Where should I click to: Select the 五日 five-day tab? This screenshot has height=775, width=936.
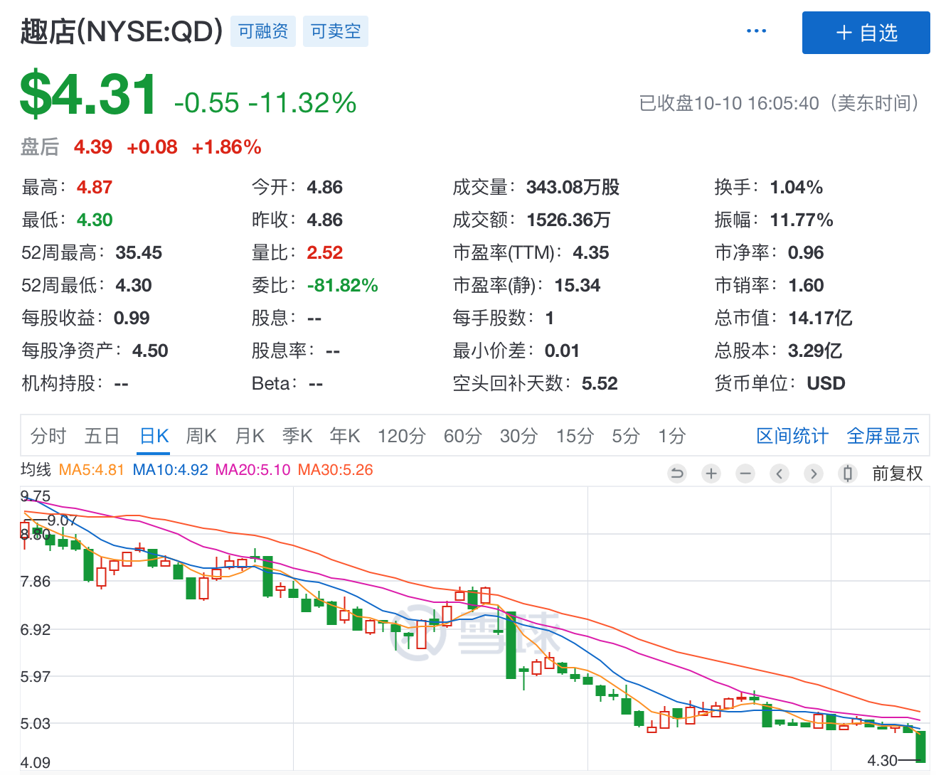102,436
